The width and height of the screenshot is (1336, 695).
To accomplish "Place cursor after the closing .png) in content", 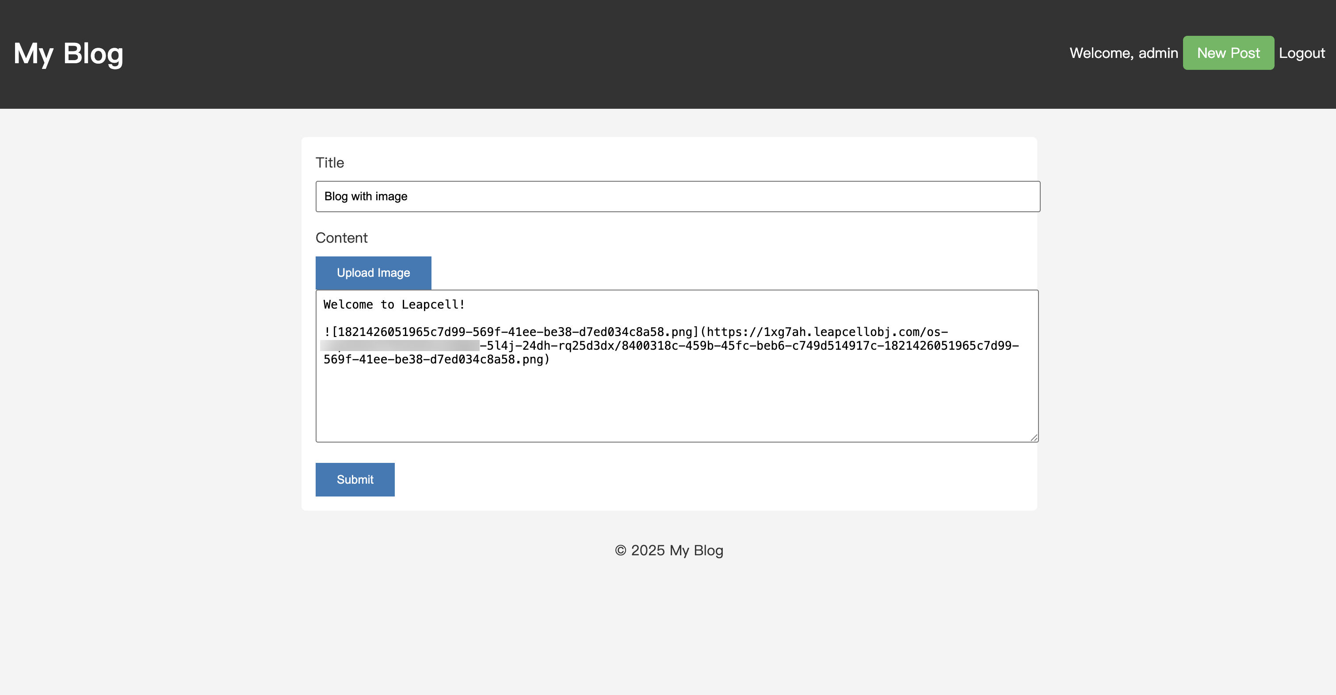I will pos(550,360).
